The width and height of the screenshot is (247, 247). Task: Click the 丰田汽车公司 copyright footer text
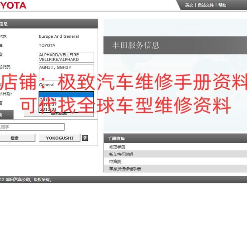(26, 179)
